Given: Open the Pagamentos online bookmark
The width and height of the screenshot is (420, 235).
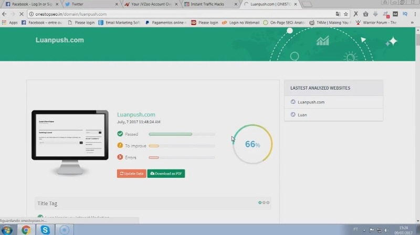Looking at the screenshot, I should click(x=166, y=23).
